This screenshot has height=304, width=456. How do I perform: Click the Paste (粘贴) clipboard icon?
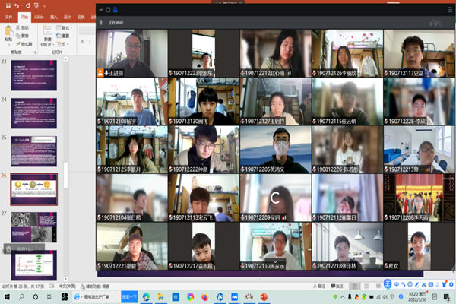pyautogui.click(x=8, y=32)
